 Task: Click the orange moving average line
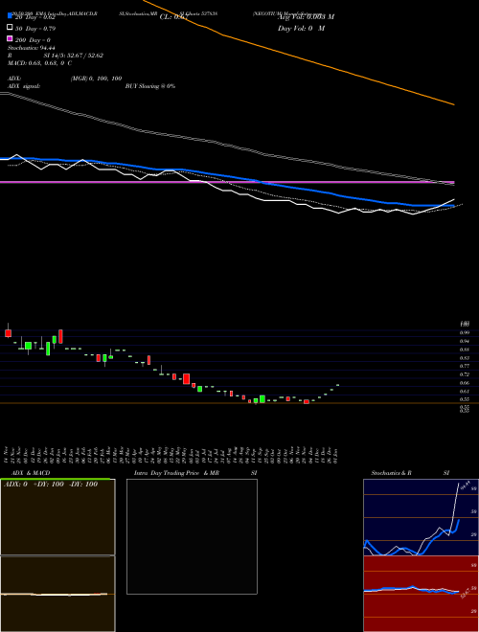tap(298, 56)
